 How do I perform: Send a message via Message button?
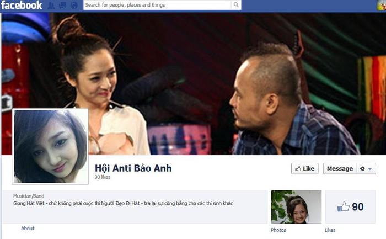click(340, 168)
